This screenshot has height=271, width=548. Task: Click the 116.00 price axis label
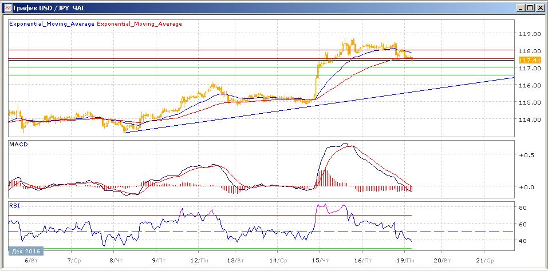tap(527, 86)
